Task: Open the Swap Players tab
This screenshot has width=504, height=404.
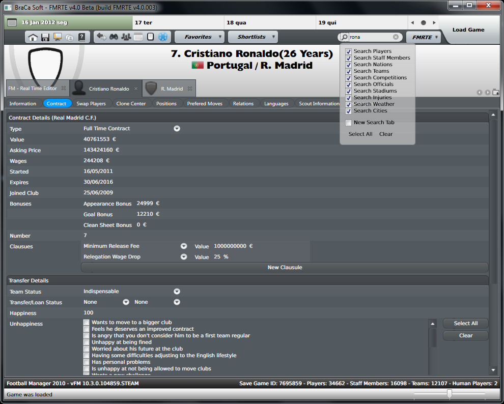Action: tap(91, 103)
